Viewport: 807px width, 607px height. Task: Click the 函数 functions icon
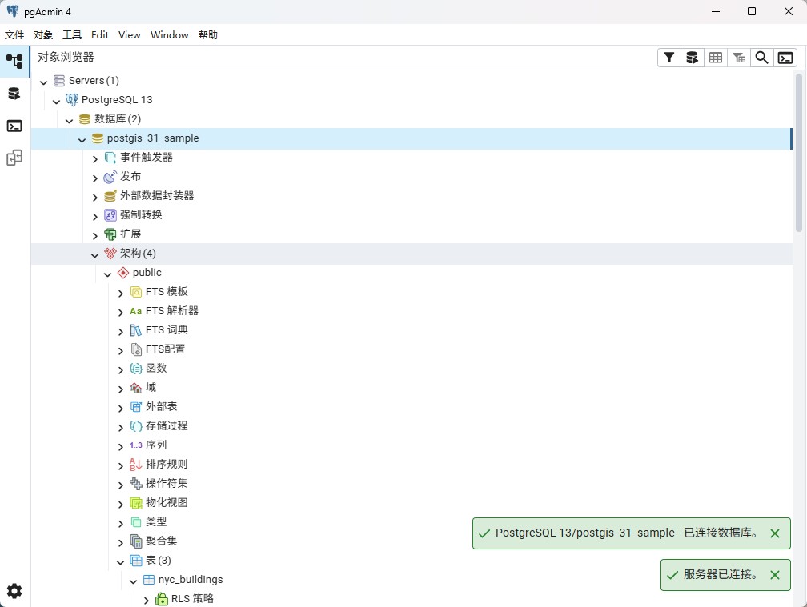[x=136, y=369]
